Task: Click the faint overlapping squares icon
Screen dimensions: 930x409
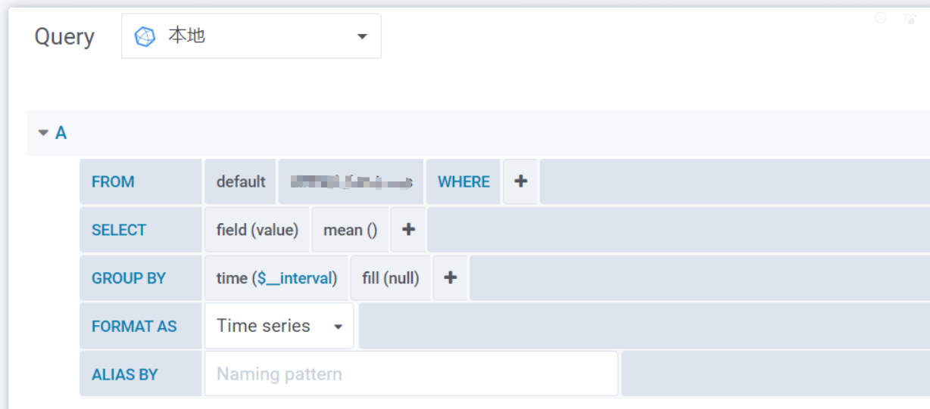Action: (910, 19)
